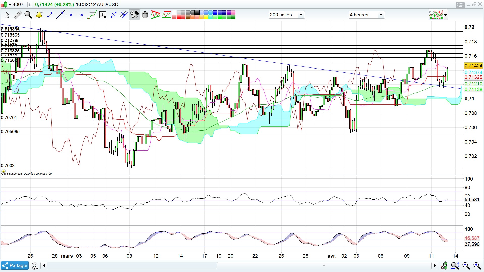Zoom in with the plus magnifier
Screen dimensions: 484x272
477,266
